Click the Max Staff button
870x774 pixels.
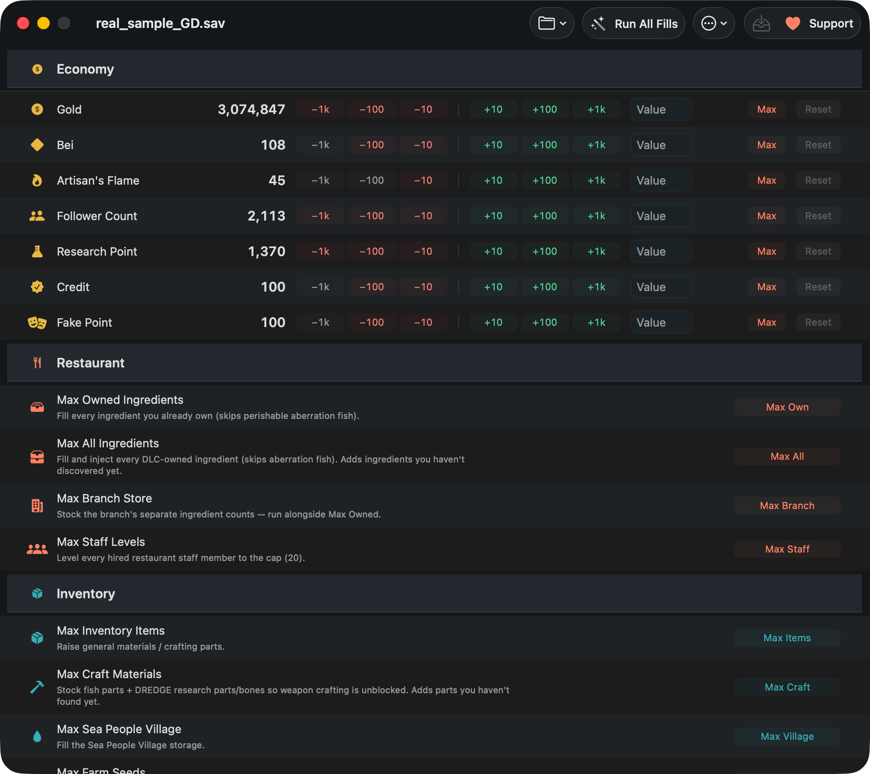click(x=787, y=549)
